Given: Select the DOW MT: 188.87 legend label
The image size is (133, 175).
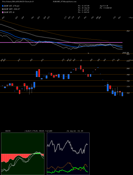Looking at the screenshot, I should pos(12,9).
